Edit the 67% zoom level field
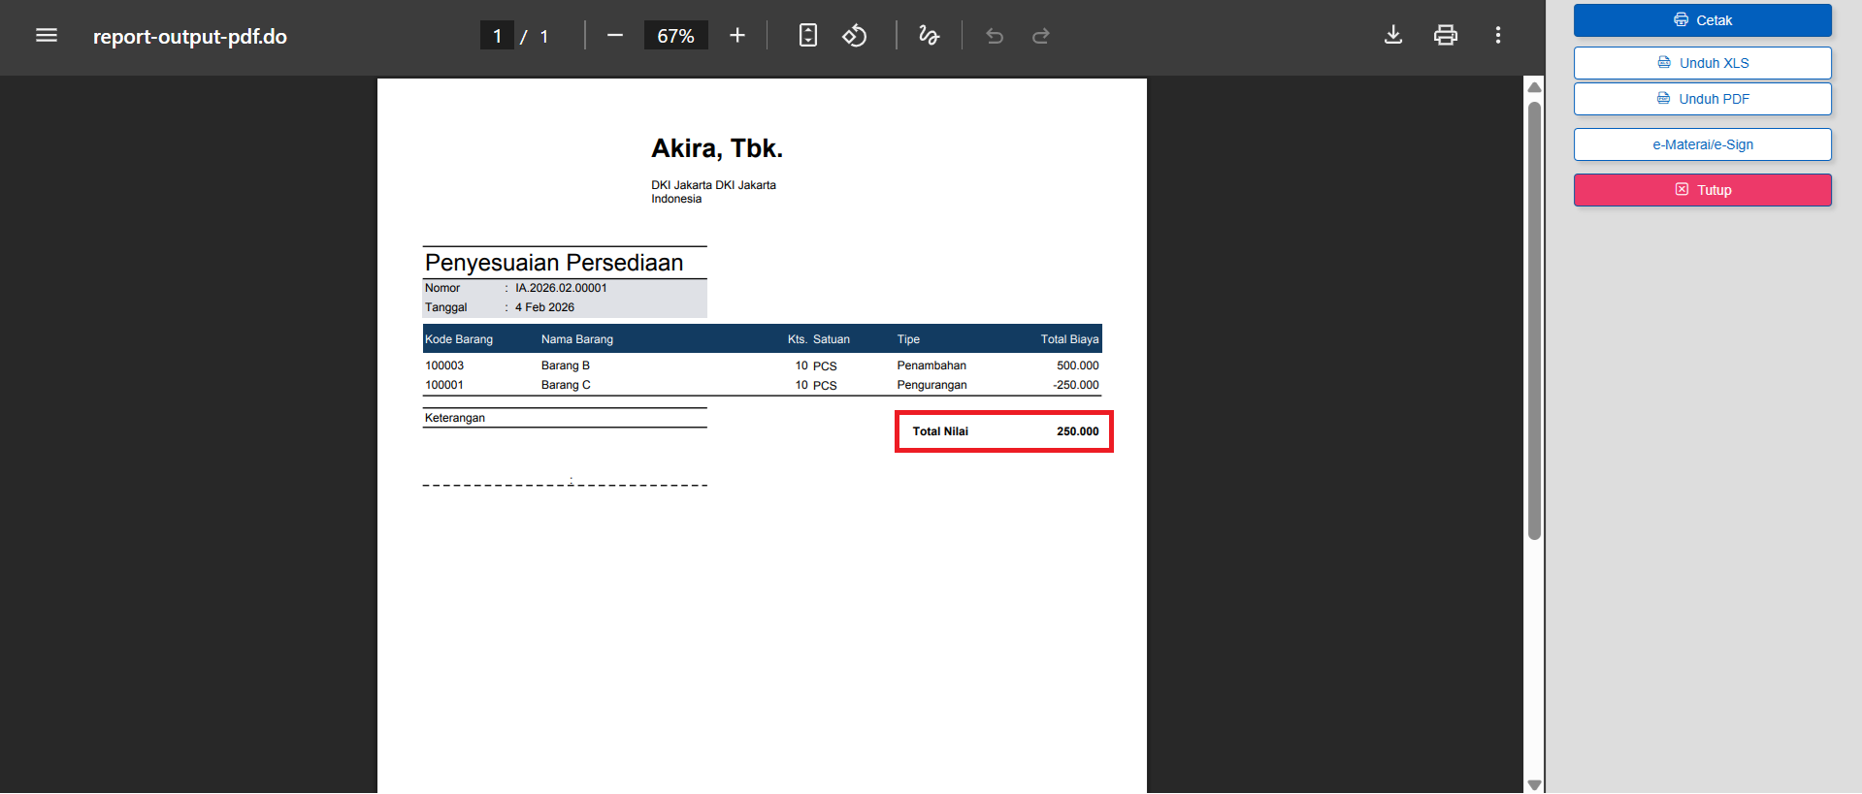Image resolution: width=1862 pixels, height=794 pixels. 675,36
